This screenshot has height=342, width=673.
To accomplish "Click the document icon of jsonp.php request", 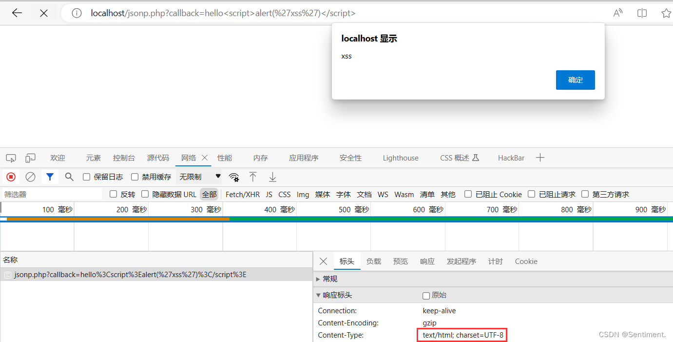I will click(7, 275).
